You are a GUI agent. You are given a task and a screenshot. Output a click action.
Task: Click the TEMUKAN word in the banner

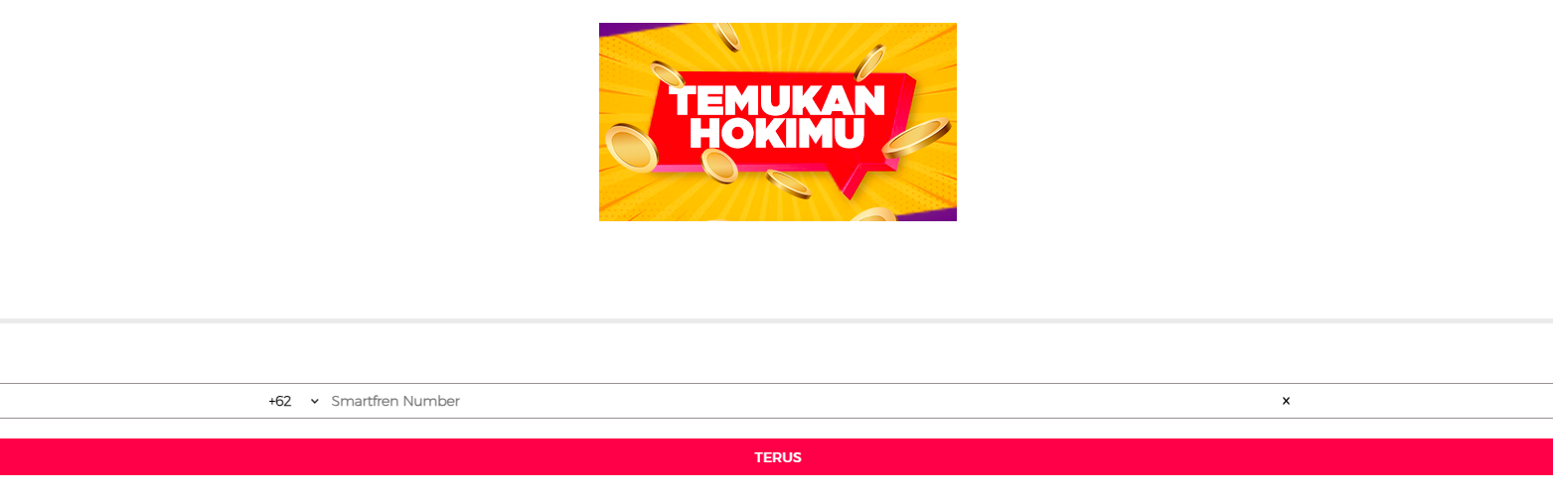coord(777,102)
